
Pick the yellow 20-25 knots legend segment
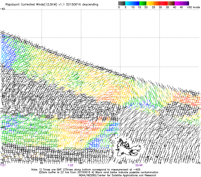click(x=150, y=3)
